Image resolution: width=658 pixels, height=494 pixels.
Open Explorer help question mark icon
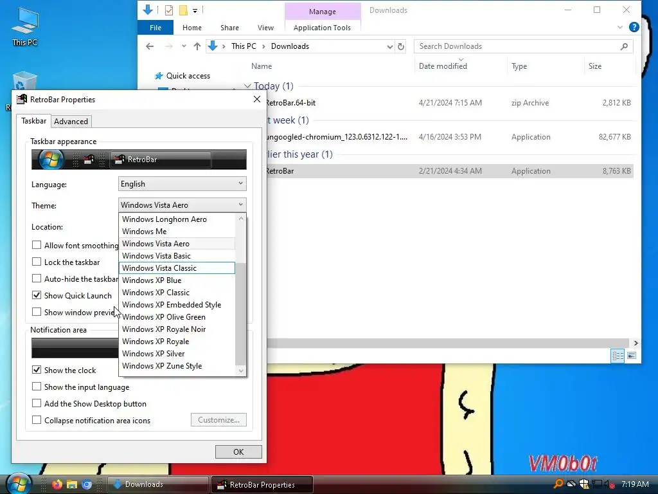click(x=634, y=27)
